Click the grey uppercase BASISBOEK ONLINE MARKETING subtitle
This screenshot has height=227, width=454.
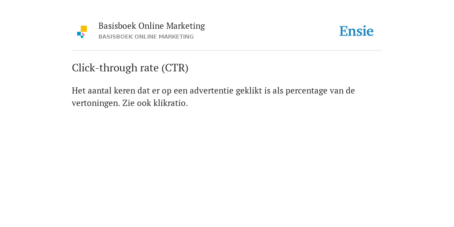[146, 37]
